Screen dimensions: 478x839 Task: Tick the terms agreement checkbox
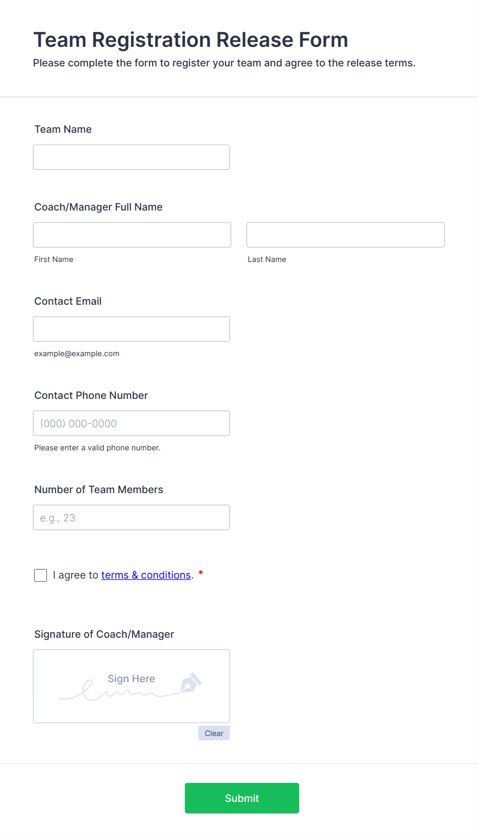coord(41,575)
